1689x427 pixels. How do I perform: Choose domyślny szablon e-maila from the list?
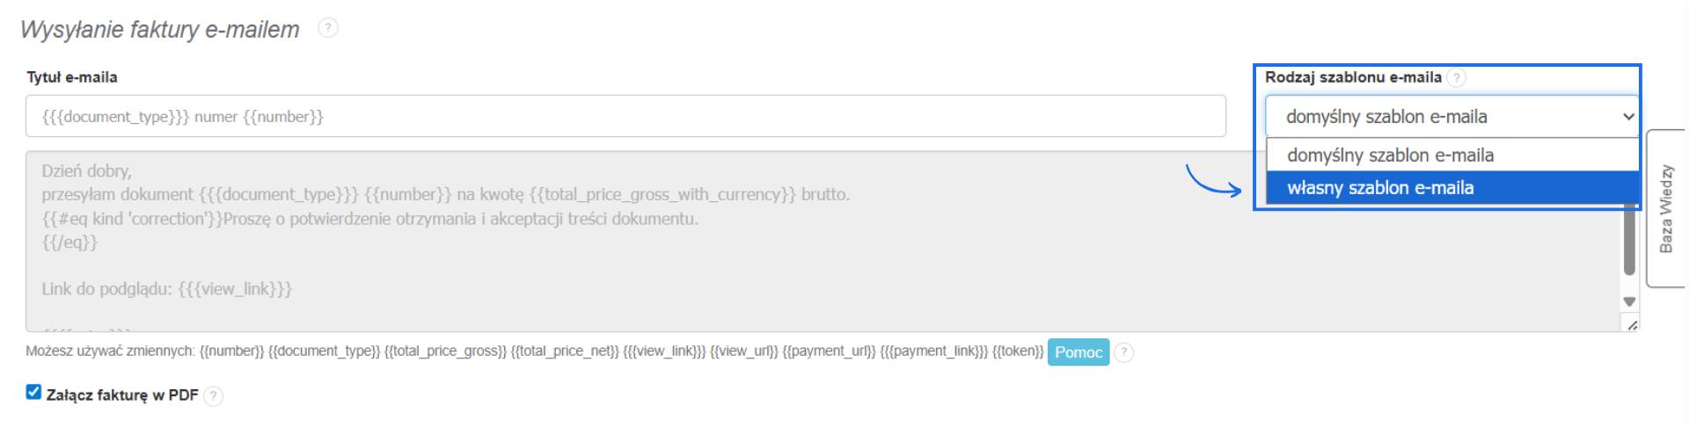(x=1390, y=156)
